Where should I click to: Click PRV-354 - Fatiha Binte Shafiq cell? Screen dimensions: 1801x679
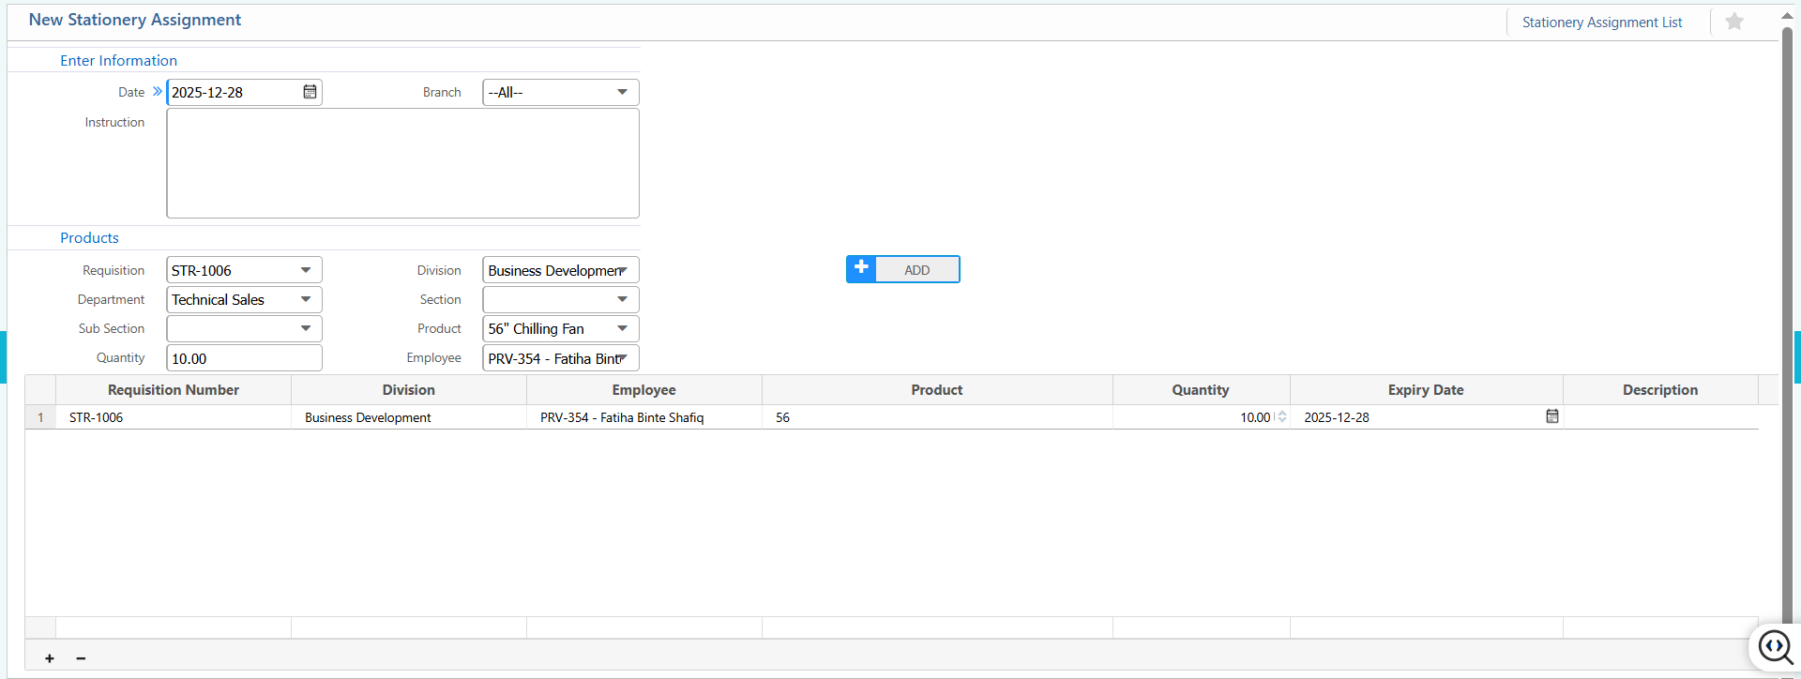pyautogui.click(x=644, y=417)
